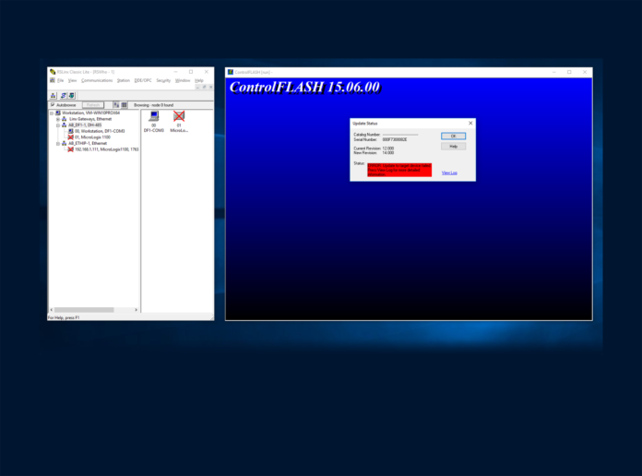
Task: Click the third RSLinx toolbar icon
Action: tap(73, 95)
